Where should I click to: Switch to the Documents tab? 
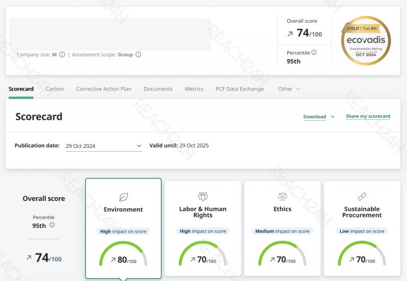pos(158,89)
